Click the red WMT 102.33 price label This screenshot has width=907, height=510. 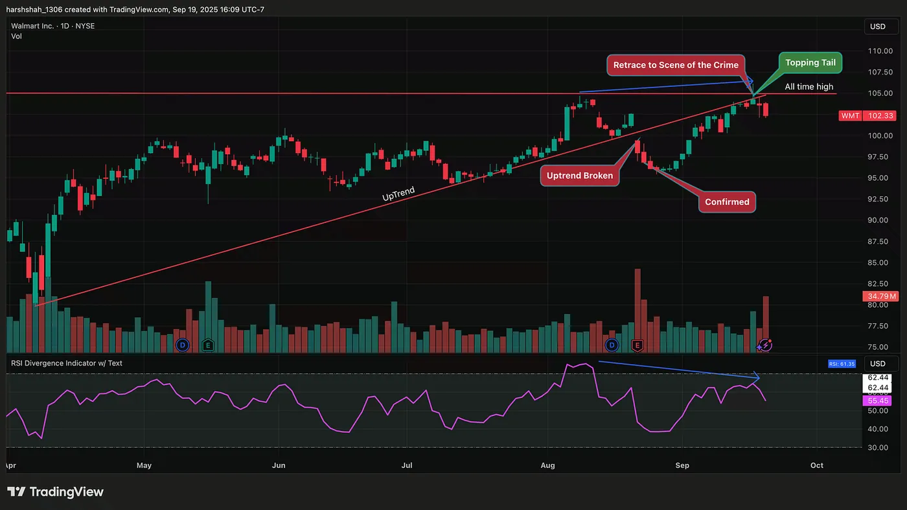click(x=868, y=115)
